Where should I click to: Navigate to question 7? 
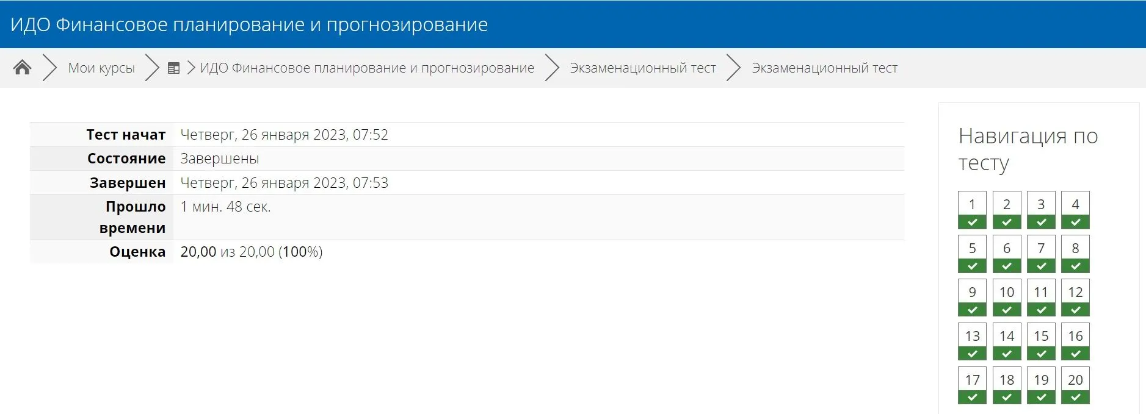coord(1041,254)
